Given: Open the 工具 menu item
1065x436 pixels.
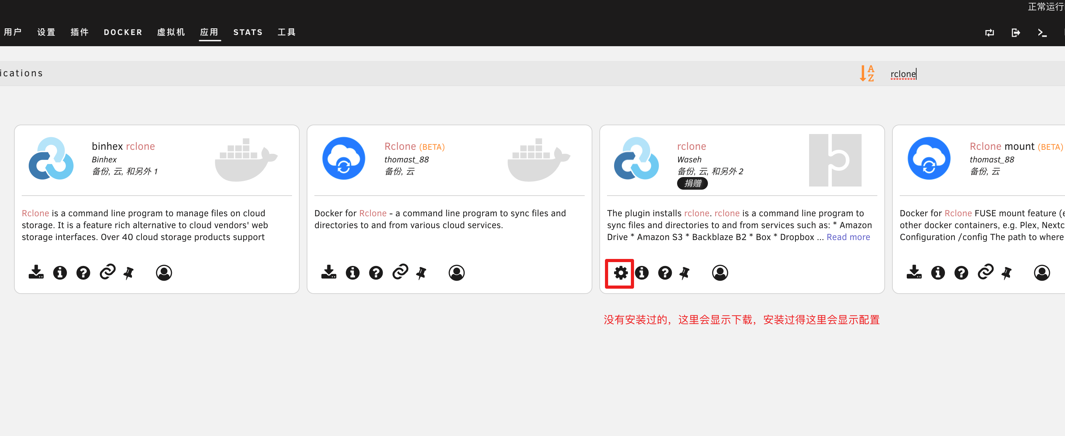Looking at the screenshot, I should [x=286, y=32].
